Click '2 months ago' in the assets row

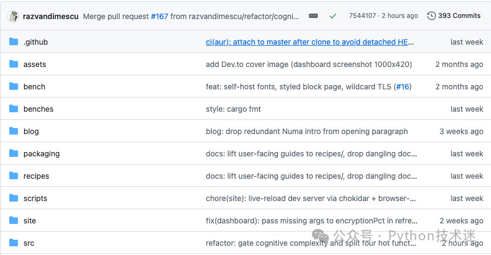click(x=459, y=64)
